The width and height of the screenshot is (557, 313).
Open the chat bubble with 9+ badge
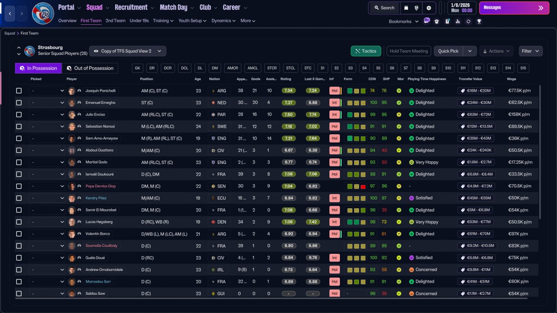tap(426, 21)
